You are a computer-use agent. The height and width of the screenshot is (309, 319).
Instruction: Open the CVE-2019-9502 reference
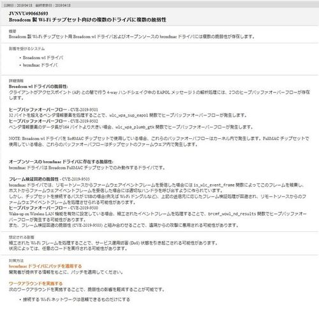tap(84, 121)
